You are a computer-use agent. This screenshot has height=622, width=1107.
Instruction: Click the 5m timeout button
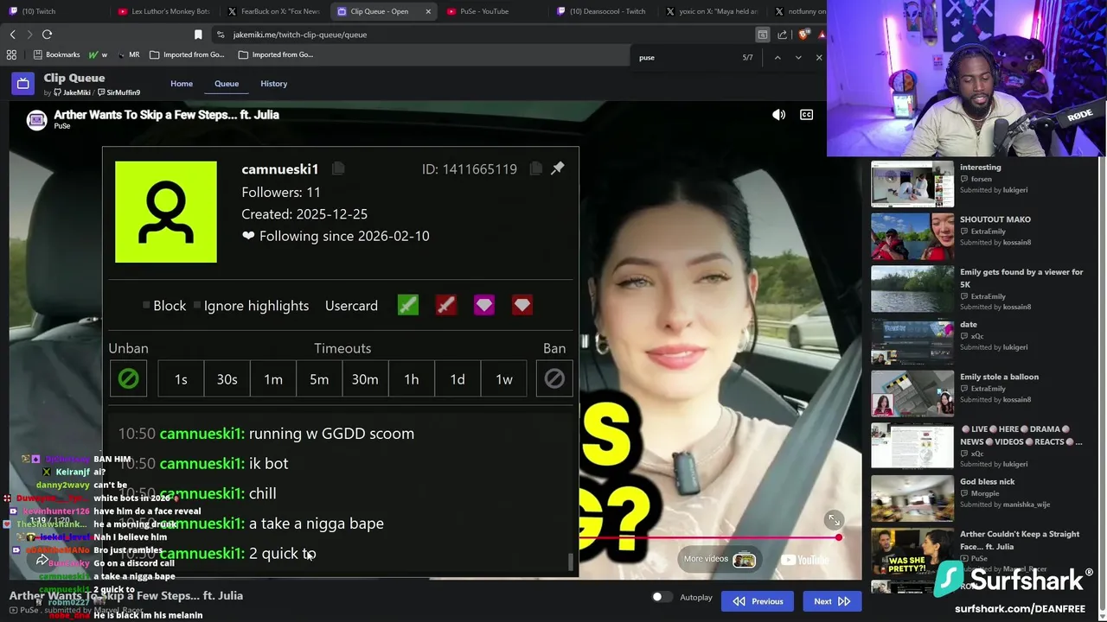[x=319, y=379]
